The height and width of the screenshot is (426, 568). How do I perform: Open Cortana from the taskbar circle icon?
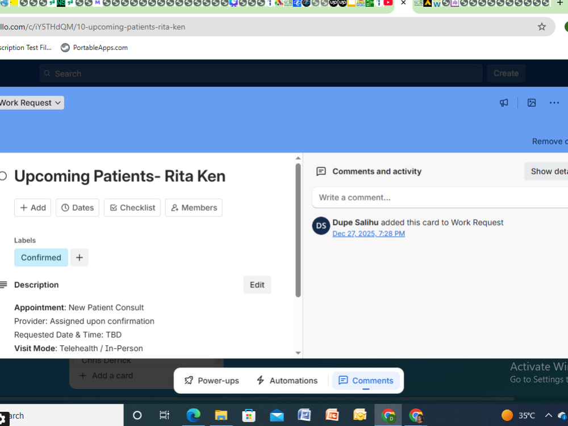coord(137,416)
